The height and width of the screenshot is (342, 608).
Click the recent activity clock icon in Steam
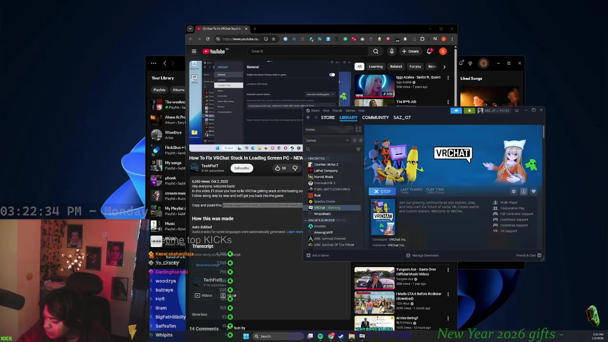(x=355, y=140)
